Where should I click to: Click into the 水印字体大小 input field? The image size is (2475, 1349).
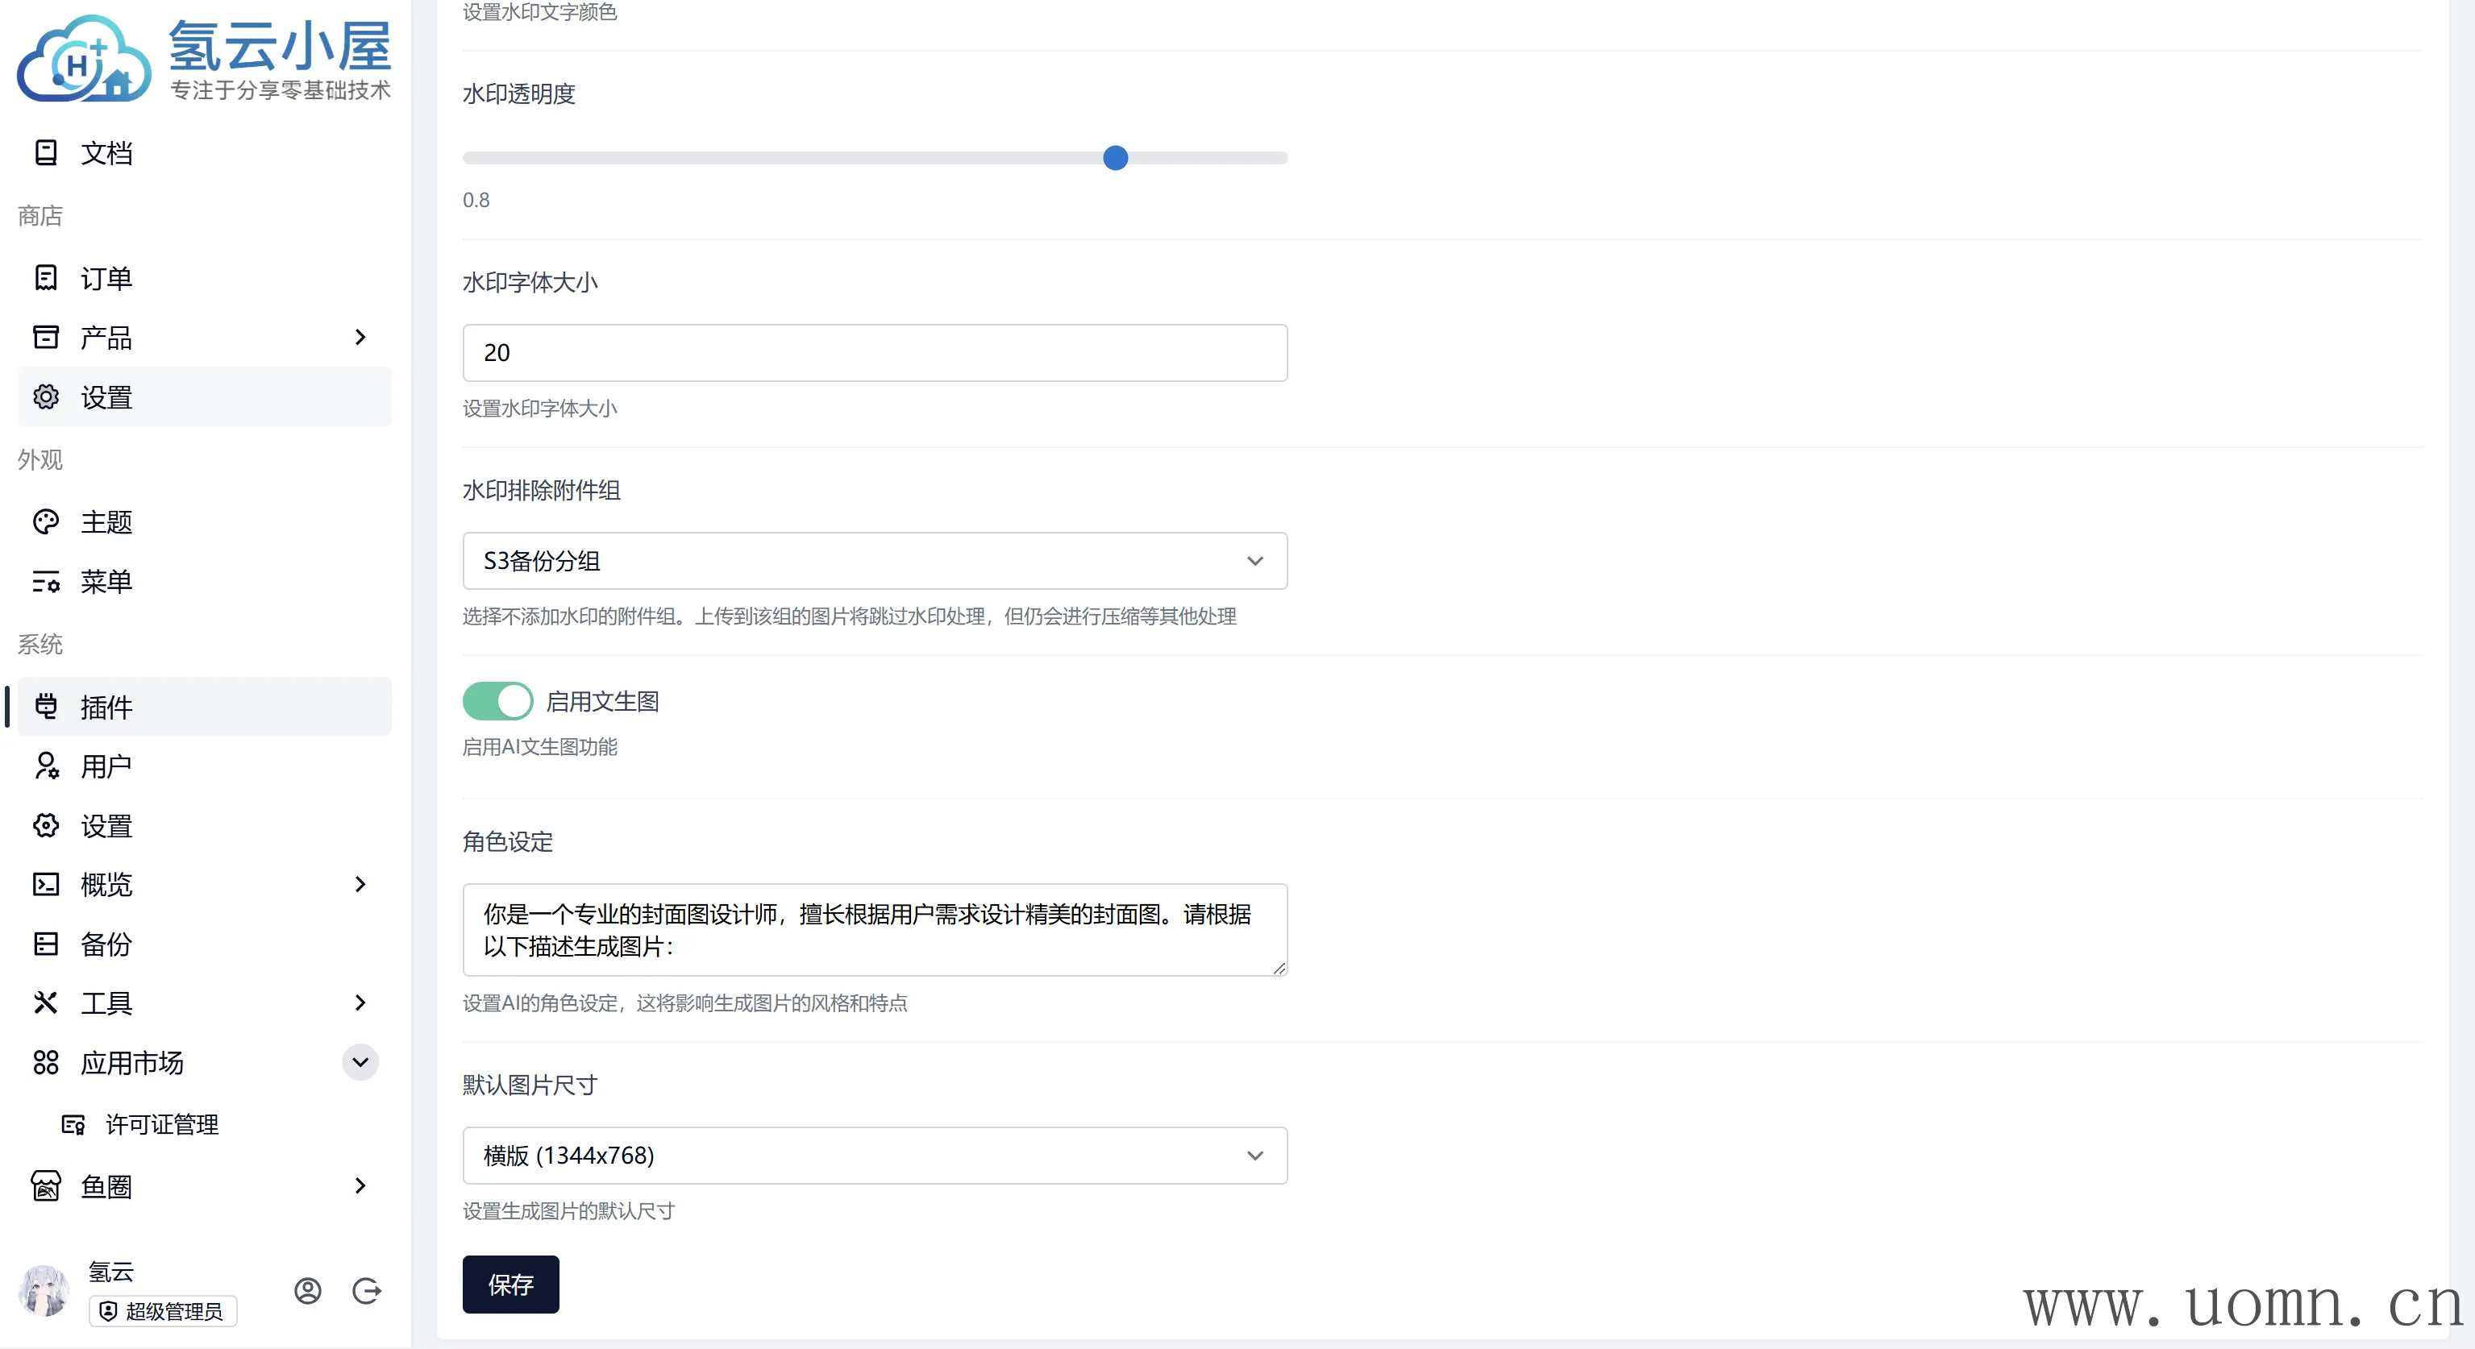pyautogui.click(x=875, y=352)
